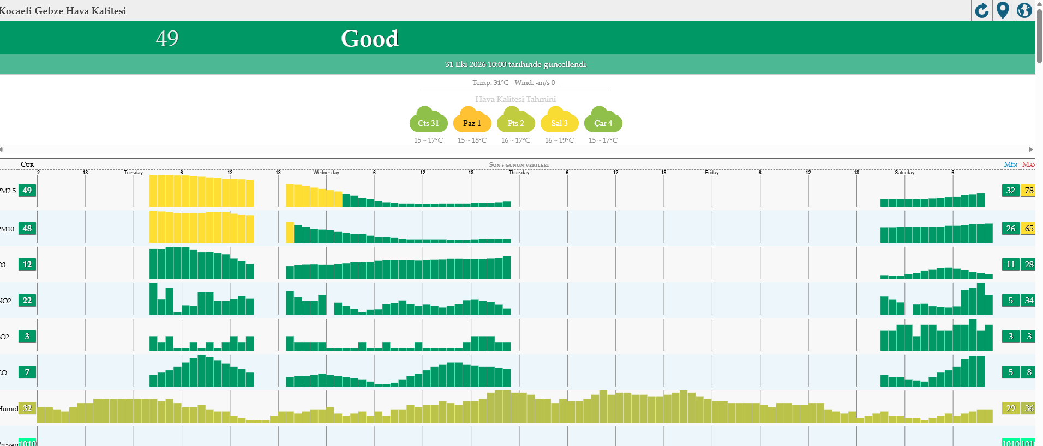The image size is (1043, 446).
Task: Click the large AQI number 49
Action: tap(167, 38)
